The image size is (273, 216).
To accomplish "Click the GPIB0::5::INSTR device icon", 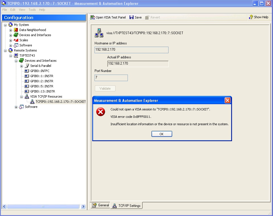I will point(27,86).
